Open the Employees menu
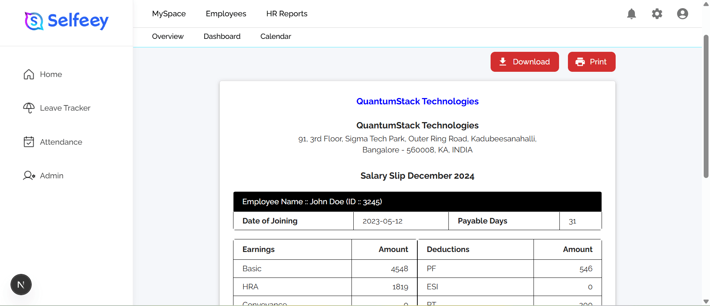Image resolution: width=710 pixels, height=306 pixels. pos(226,14)
